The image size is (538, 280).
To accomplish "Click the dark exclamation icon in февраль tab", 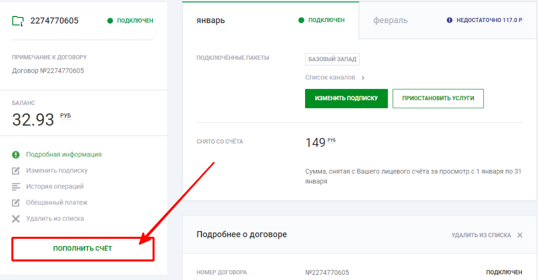I will [x=449, y=21].
